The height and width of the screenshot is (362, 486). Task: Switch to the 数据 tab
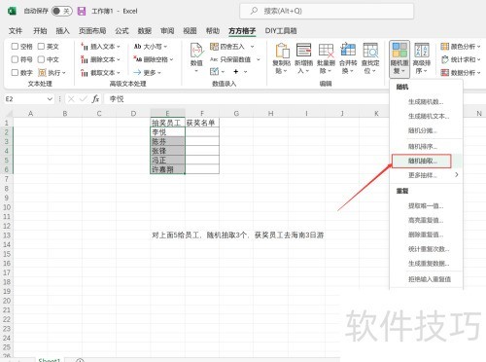click(x=145, y=31)
